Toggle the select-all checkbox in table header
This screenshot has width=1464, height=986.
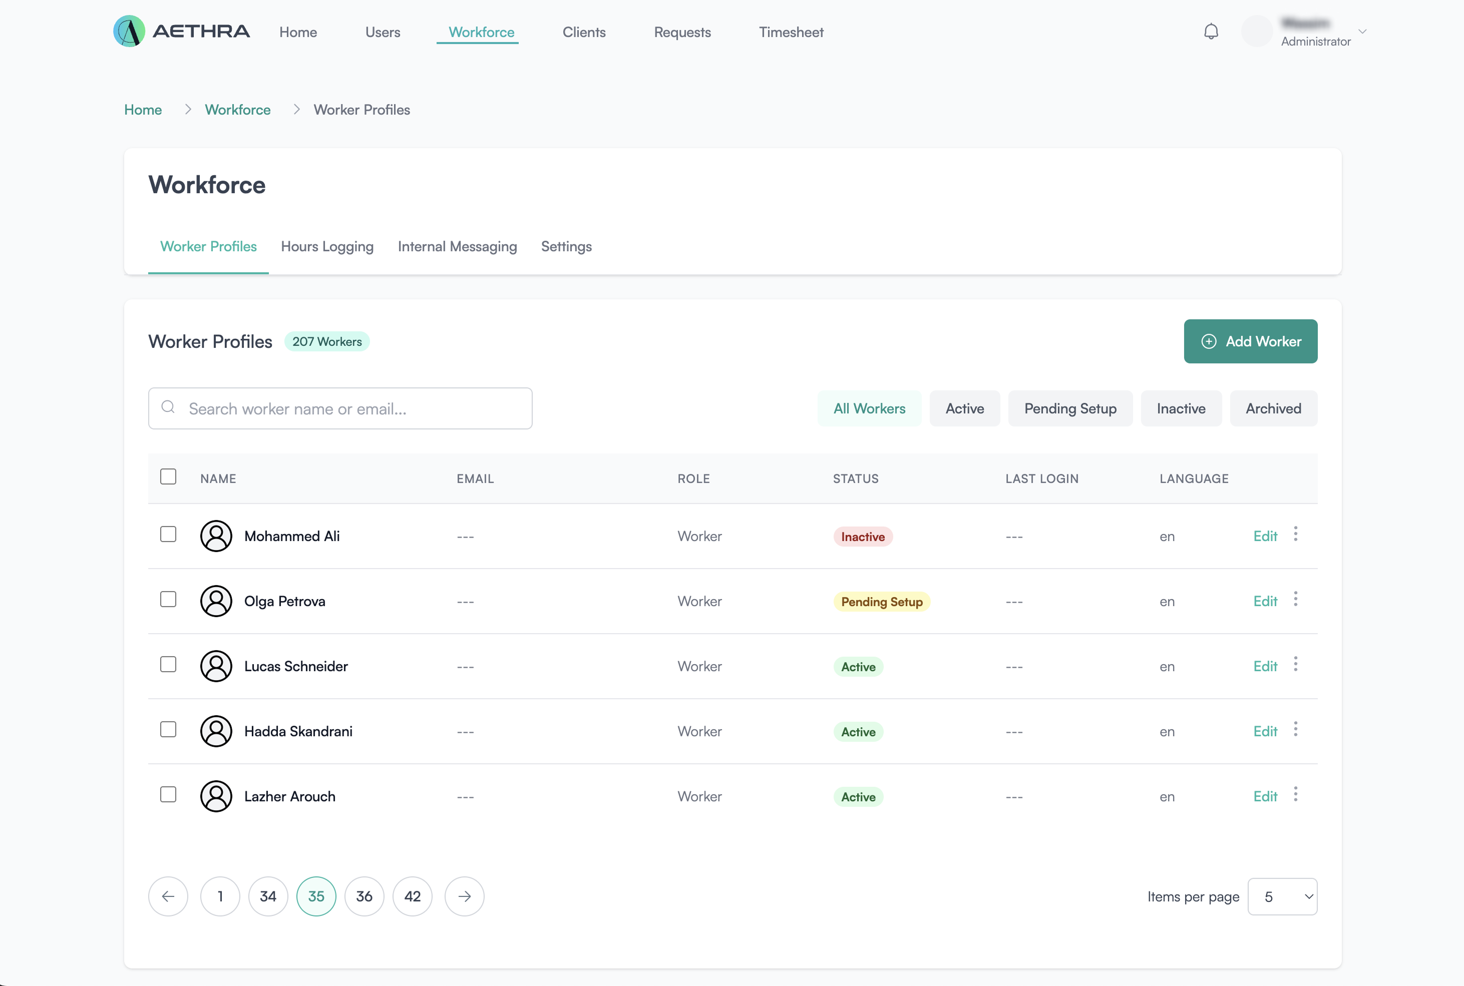click(168, 476)
